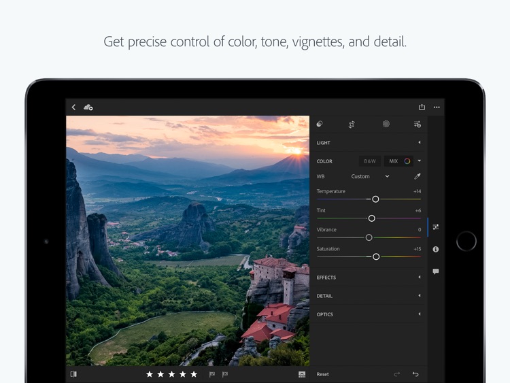The image size is (510, 383).
Task: Tap the main landscape photo preview
Action: tap(188, 241)
